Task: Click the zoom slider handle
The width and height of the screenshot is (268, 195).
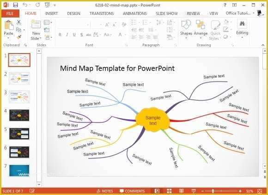Action: [213, 191]
